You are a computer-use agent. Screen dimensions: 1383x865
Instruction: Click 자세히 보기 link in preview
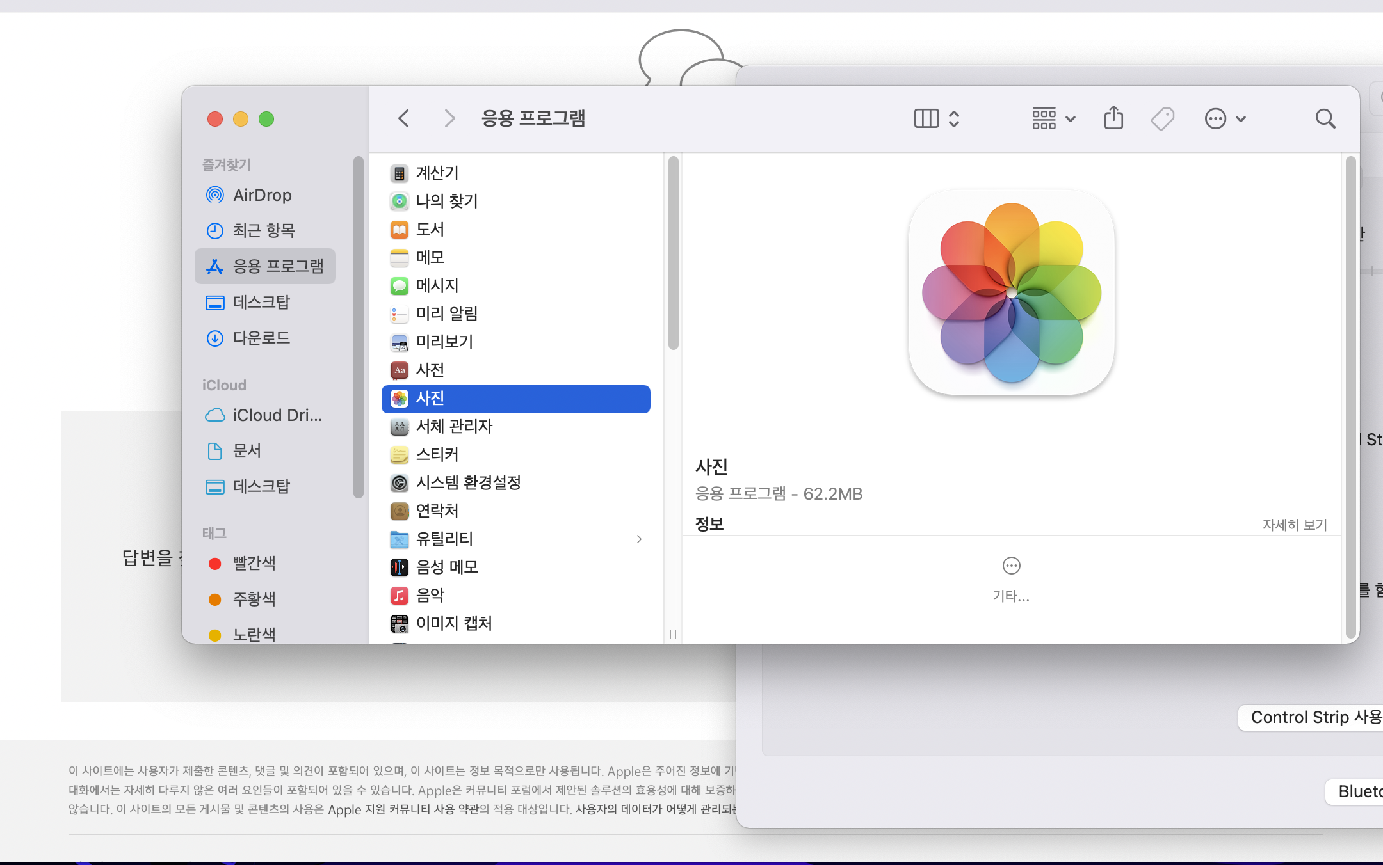click(x=1294, y=525)
